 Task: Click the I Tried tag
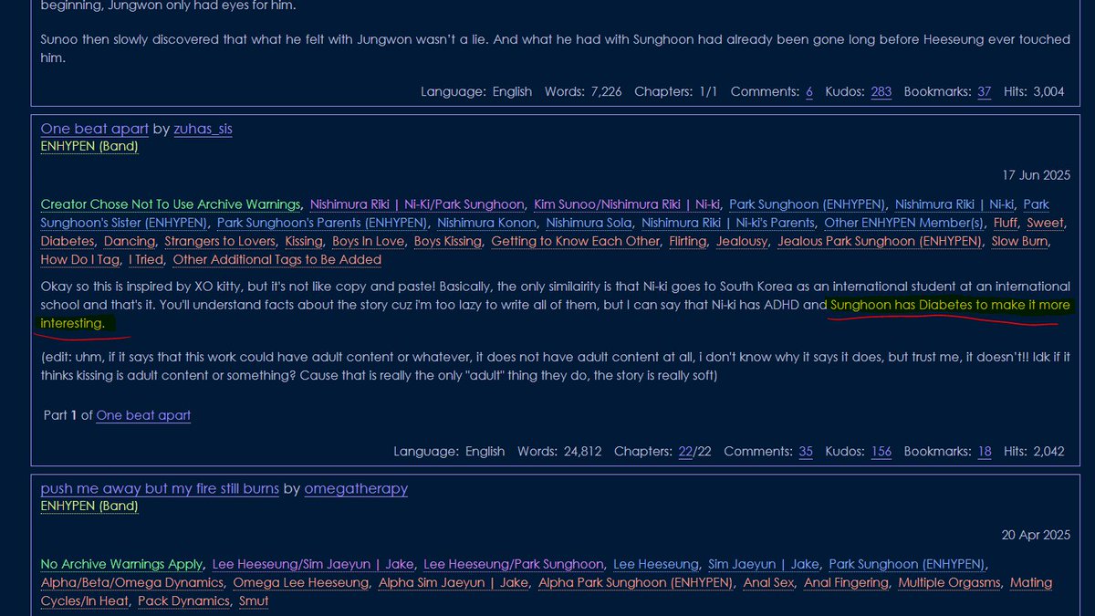[x=145, y=259]
